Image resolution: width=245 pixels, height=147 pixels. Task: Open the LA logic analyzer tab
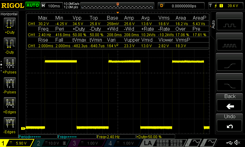pyautogui.click(x=148, y=143)
